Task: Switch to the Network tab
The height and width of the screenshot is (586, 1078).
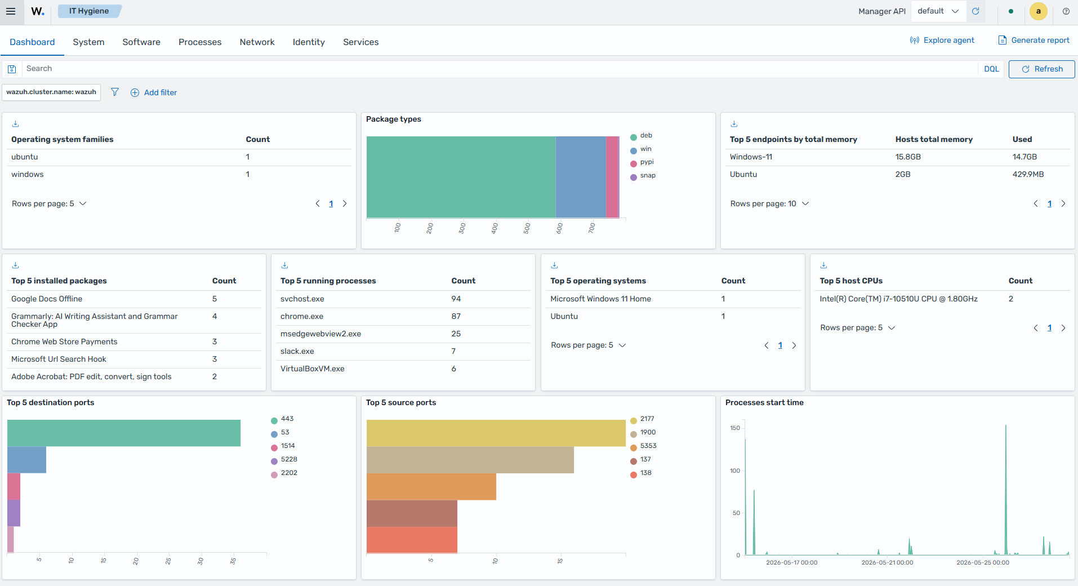Action: pos(257,42)
